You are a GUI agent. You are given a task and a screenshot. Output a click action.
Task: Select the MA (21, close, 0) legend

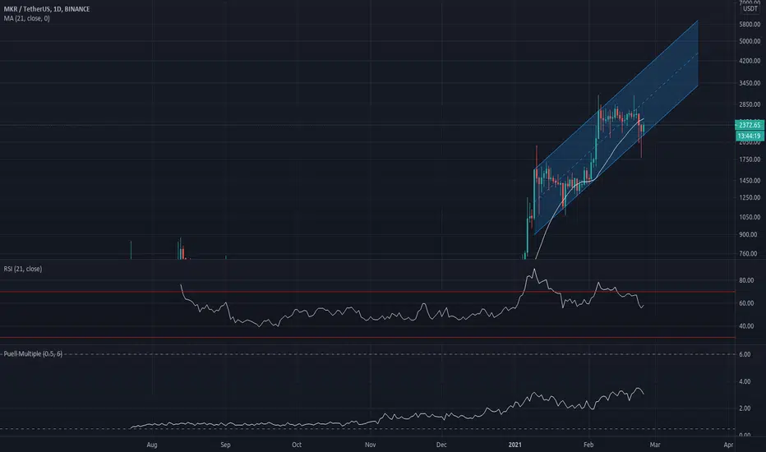26,19
